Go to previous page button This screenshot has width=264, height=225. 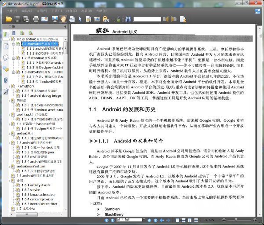point(113,220)
